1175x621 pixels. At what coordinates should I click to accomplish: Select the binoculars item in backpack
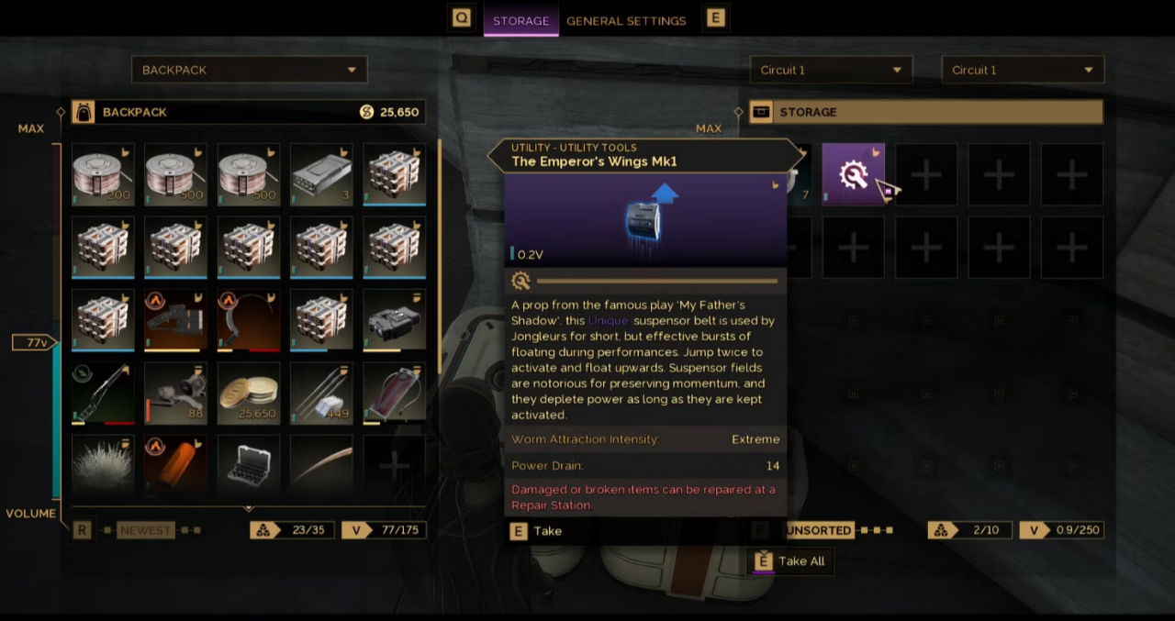(x=394, y=320)
